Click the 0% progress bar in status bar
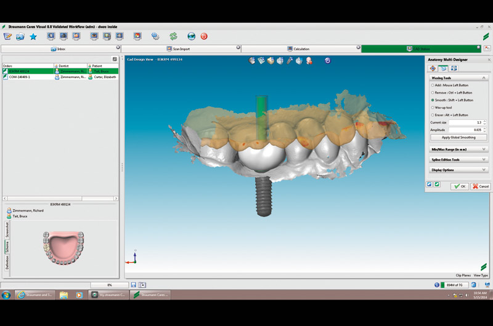493x326 pixels. point(110,285)
